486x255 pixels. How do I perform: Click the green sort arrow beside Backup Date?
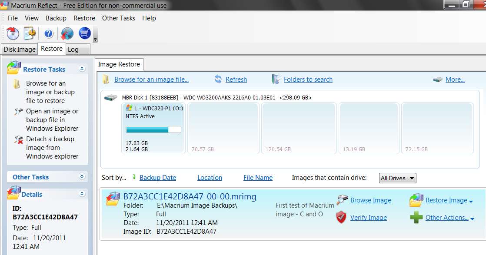[134, 177]
